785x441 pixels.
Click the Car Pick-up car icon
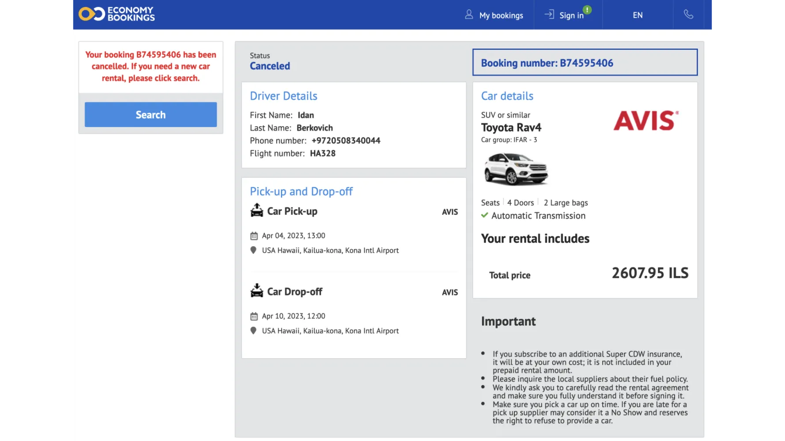pyautogui.click(x=257, y=210)
